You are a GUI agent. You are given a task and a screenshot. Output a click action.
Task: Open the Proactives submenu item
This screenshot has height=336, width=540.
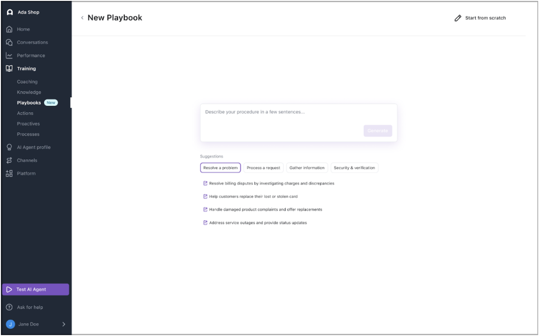pos(28,124)
